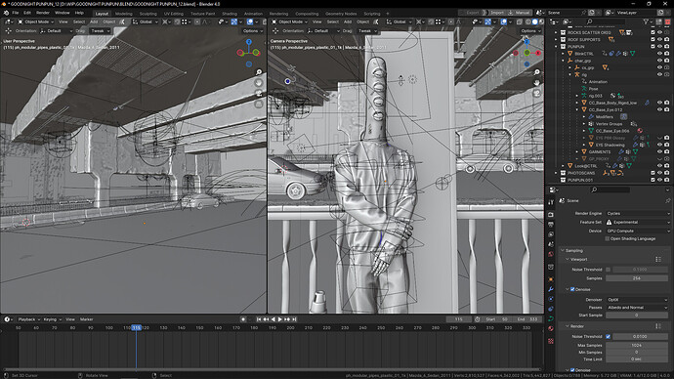Open the Keying popover in timeline
This screenshot has height=379, width=674.
[x=52, y=319]
